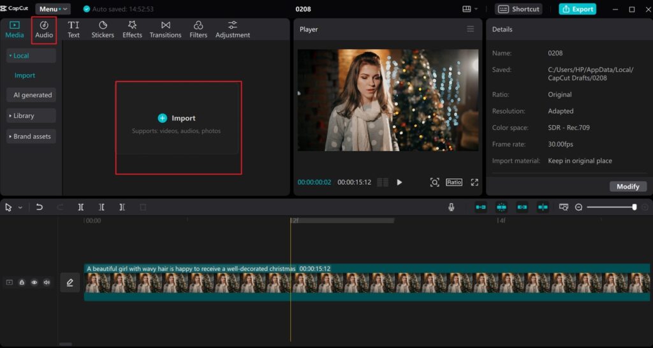Screen dimensions: 653x348
Task: Open the Player panel menu
Action: (470, 29)
